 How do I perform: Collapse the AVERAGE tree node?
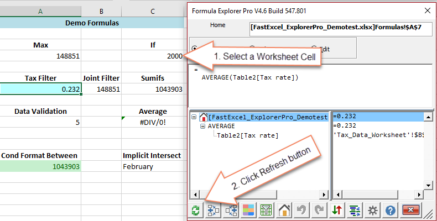[202, 126]
